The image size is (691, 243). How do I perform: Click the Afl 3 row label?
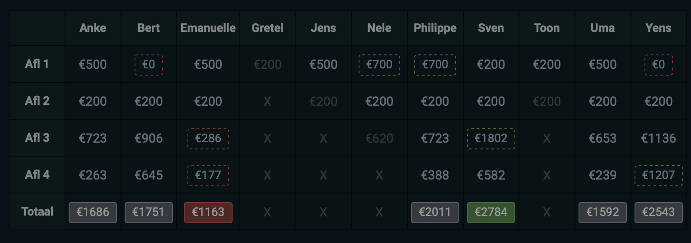click(37, 138)
